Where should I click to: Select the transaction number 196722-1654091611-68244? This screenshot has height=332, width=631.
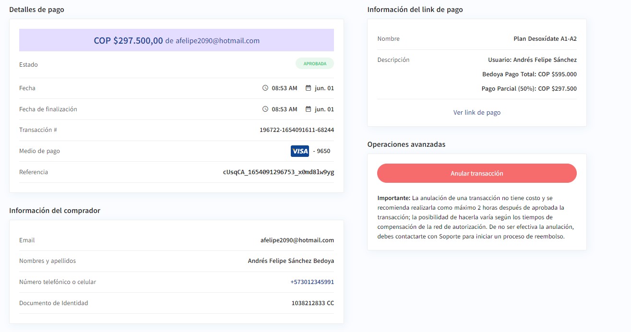pos(297,130)
